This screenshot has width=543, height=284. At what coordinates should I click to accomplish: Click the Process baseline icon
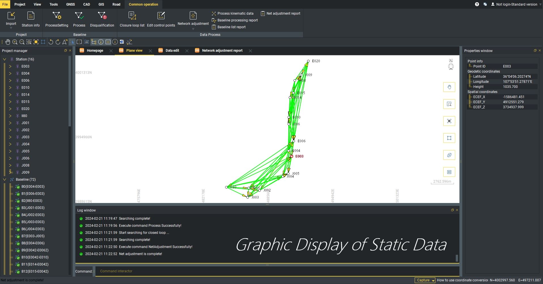79,16
